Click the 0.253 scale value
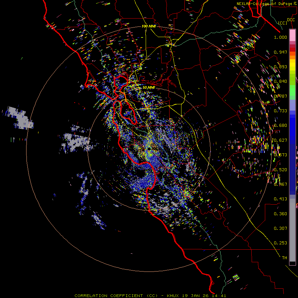 tap(280, 243)
